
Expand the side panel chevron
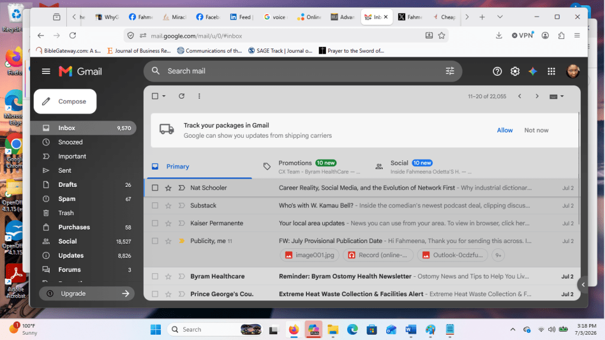pos(583,285)
